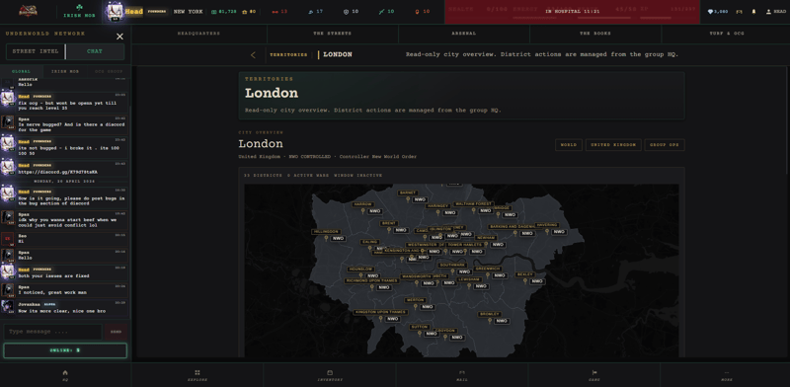This screenshot has height=387, width=790.
Task: Click the diamond 3,080 currency icon
Action: 710,12
